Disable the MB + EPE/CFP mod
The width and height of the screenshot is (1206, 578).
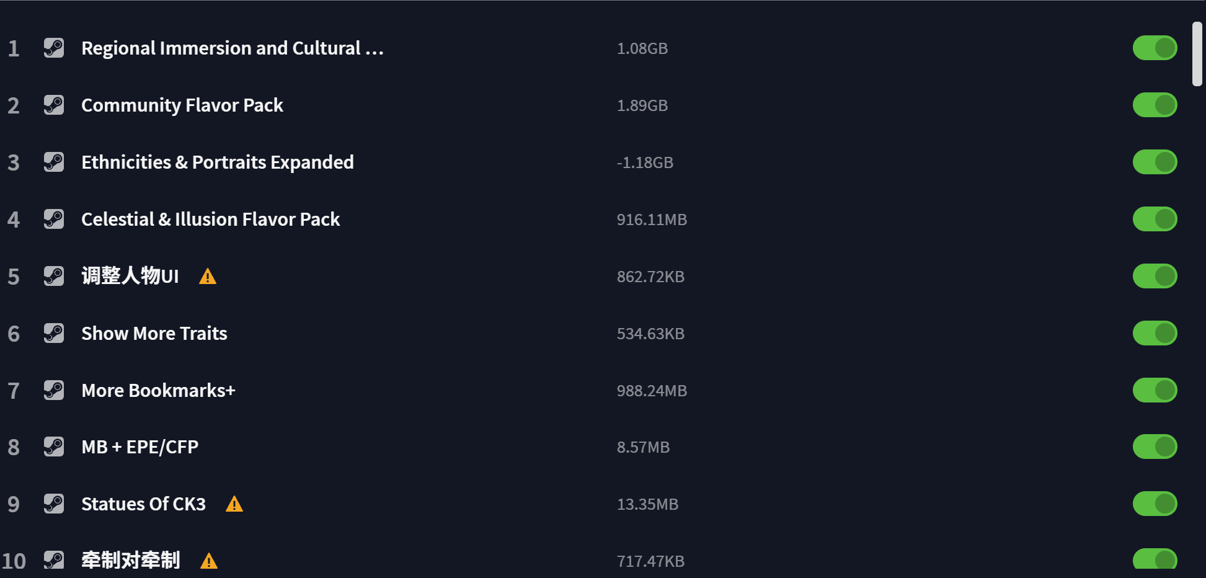coord(1155,447)
